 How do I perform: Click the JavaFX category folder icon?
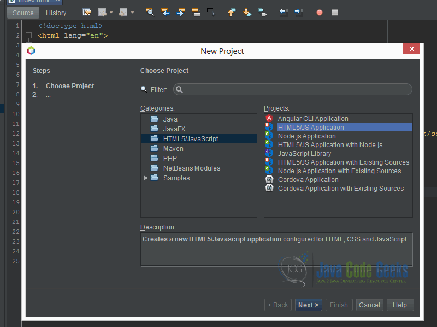[155, 129]
